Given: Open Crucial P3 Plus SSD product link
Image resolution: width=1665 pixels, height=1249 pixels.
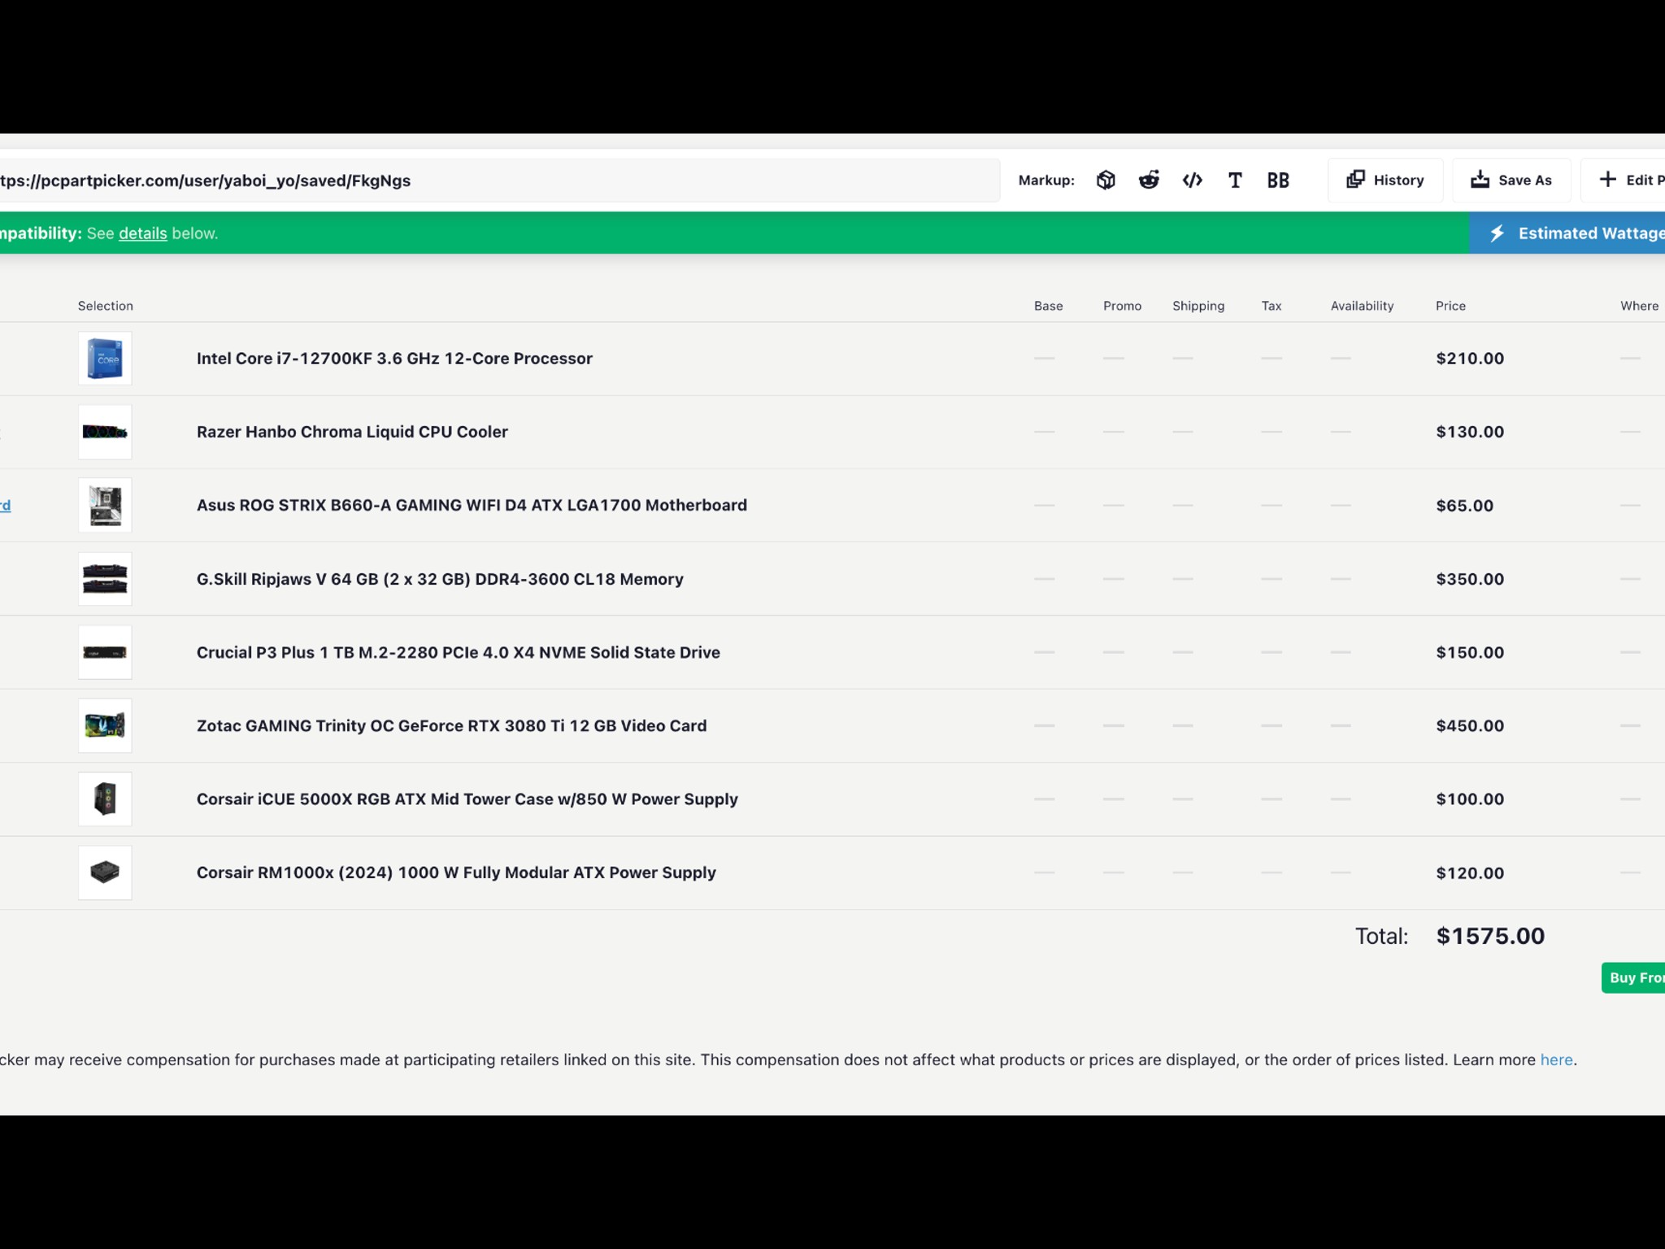Looking at the screenshot, I should click(x=459, y=652).
